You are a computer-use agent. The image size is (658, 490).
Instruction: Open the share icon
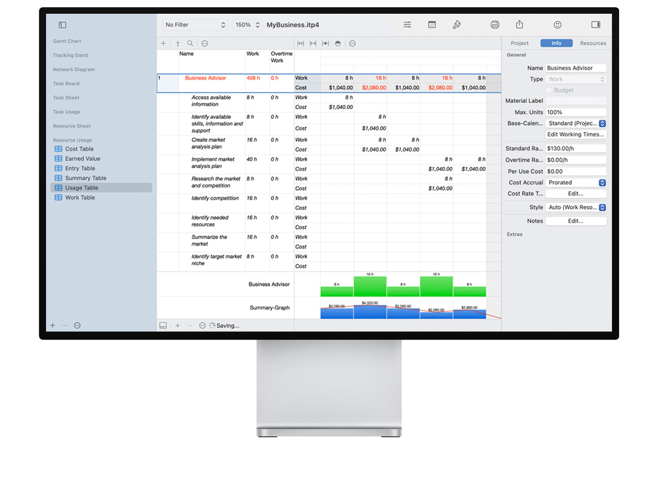[x=519, y=24]
